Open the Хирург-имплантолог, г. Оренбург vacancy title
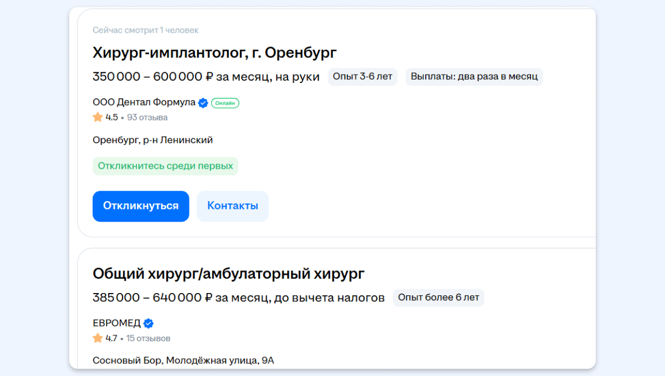 point(214,53)
